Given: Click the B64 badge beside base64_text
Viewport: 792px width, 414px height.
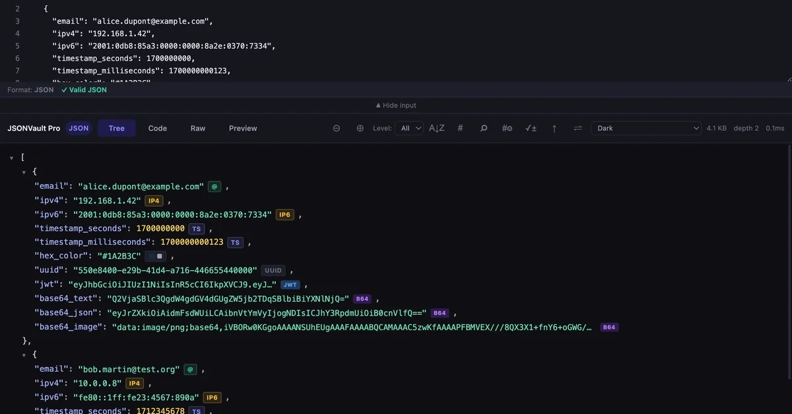Looking at the screenshot, I should pos(362,298).
